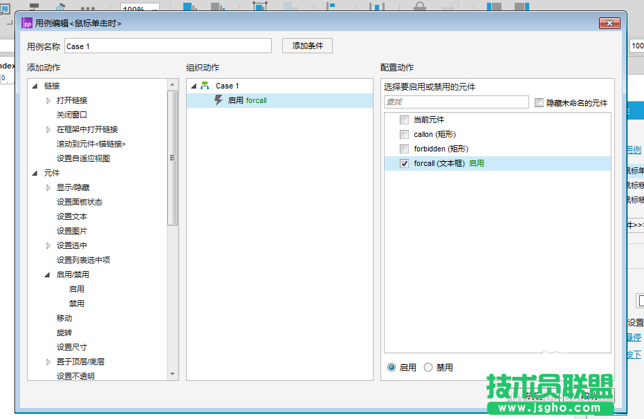This screenshot has width=644, height=419.
Task: Click the down arrow of action list scrollbar
Action: point(173,374)
